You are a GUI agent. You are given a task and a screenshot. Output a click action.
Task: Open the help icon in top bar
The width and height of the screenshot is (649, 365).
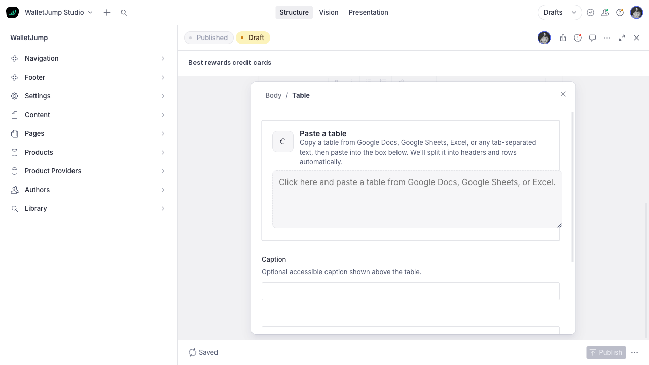pyautogui.click(x=620, y=12)
